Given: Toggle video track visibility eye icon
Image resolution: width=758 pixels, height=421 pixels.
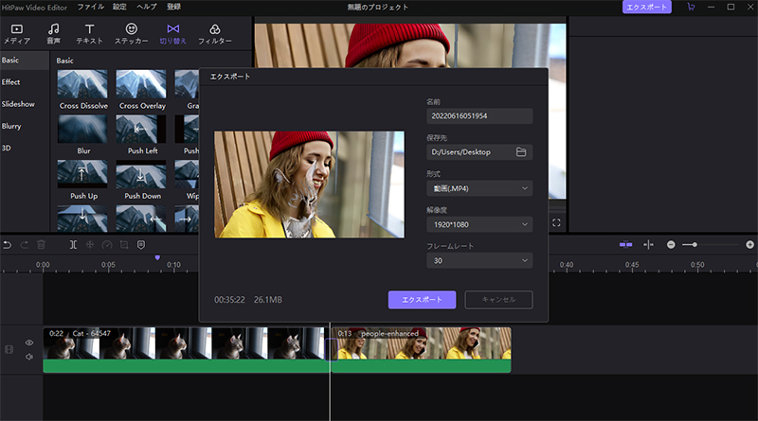Looking at the screenshot, I should pos(29,342).
